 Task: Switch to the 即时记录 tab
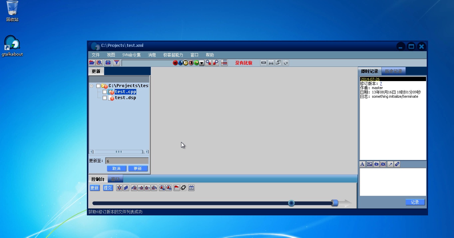370,71
